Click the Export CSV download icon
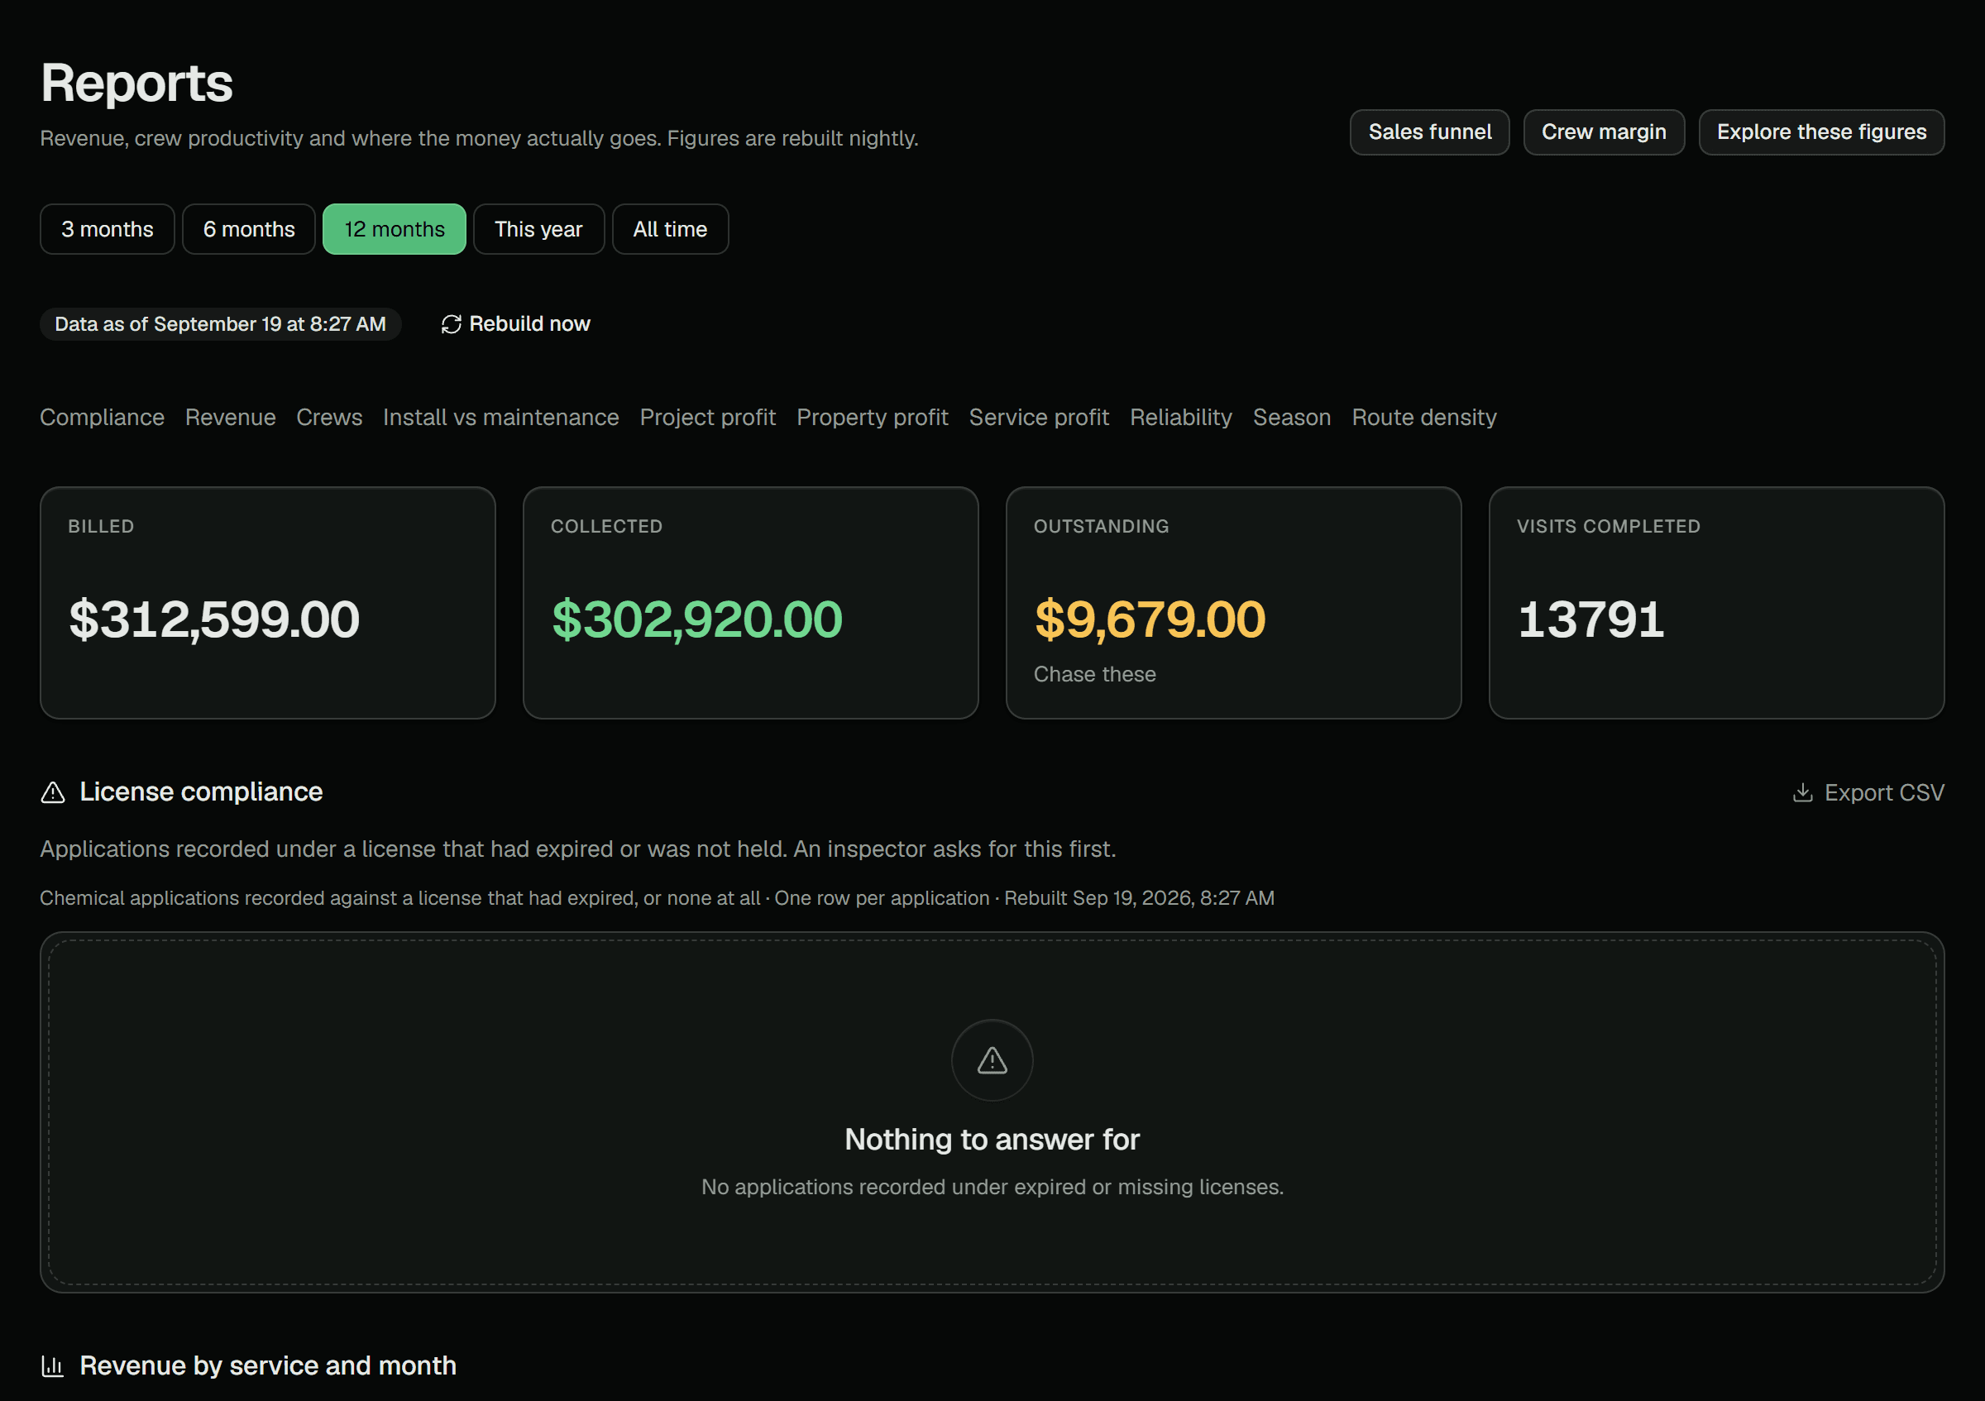Viewport: 1985px width, 1401px height. coord(1802,792)
